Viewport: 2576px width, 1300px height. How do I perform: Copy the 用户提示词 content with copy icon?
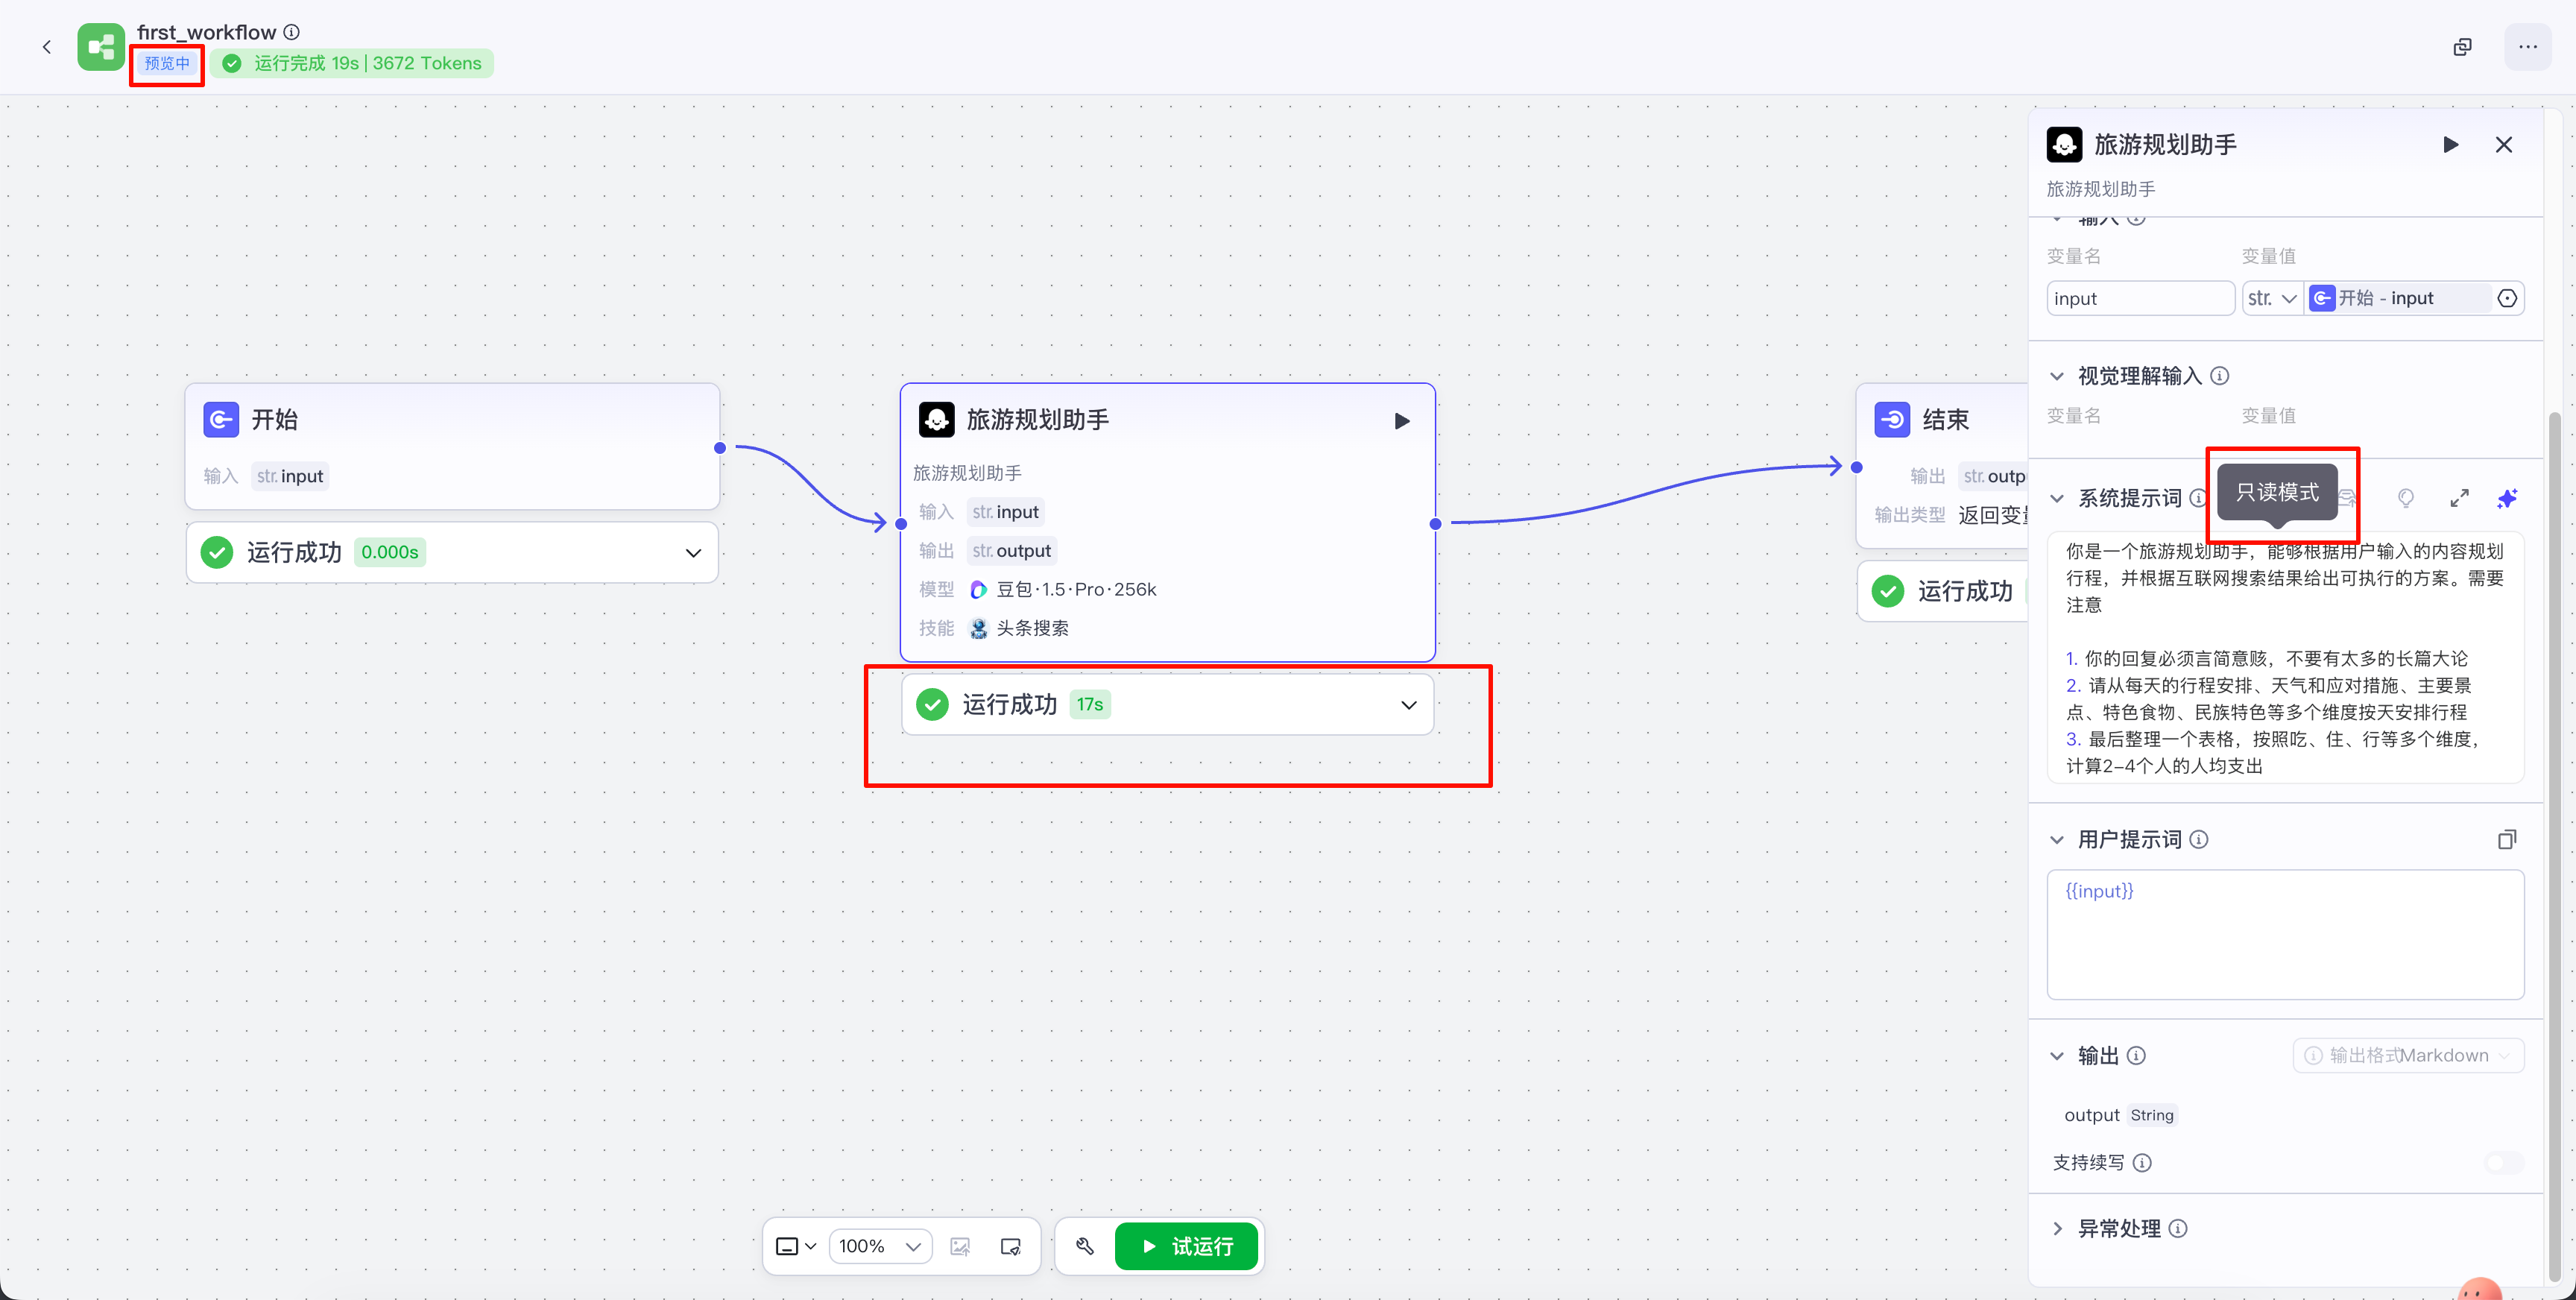[2506, 840]
